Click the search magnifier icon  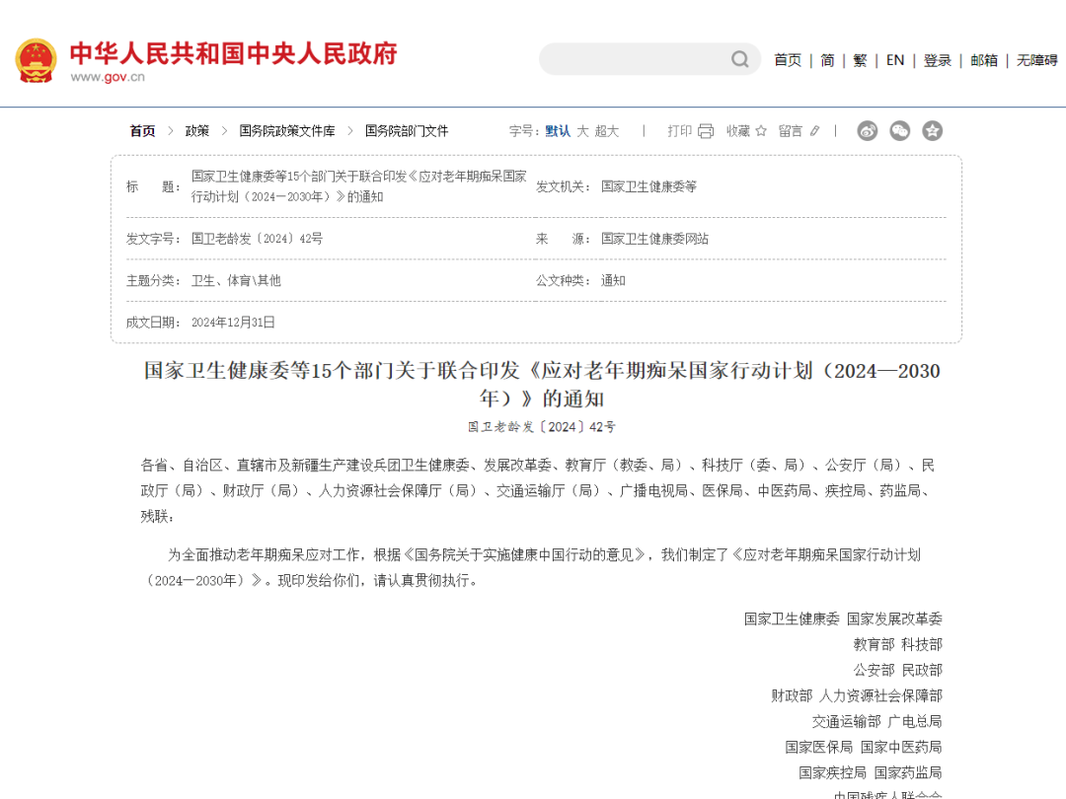tap(739, 60)
